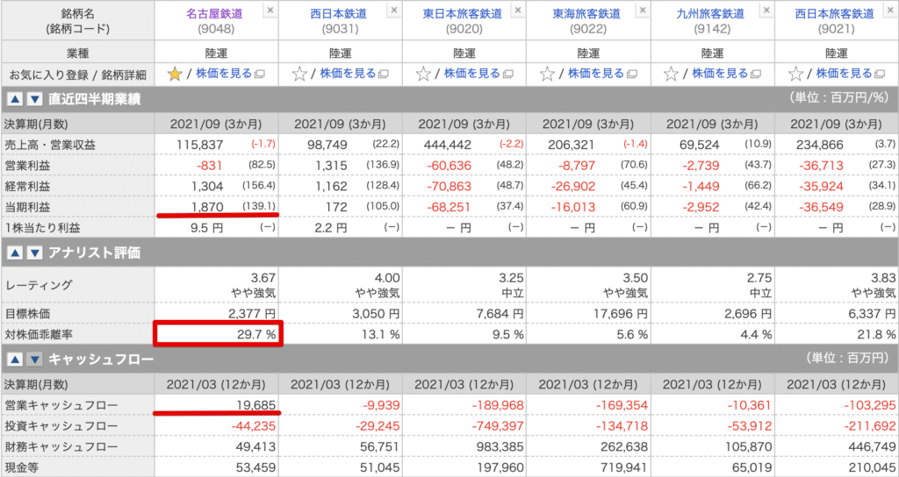Select 名古屋鉄道 operating cash flow 19,685

click(x=255, y=405)
